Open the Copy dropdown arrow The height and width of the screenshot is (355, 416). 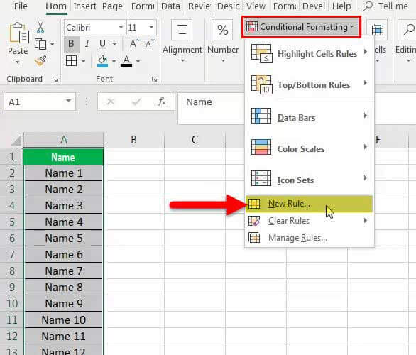tap(53, 44)
